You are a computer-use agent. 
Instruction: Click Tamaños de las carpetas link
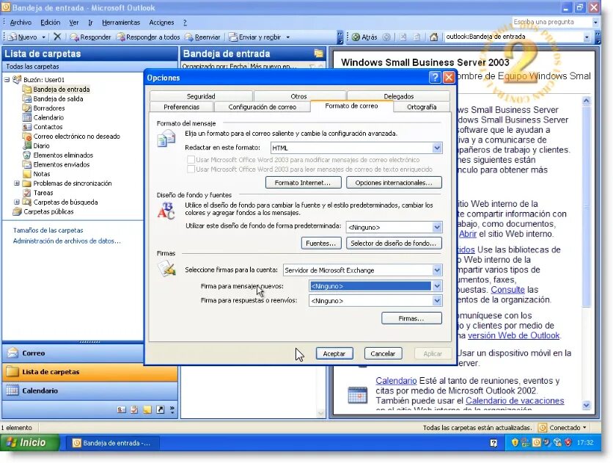click(48, 230)
